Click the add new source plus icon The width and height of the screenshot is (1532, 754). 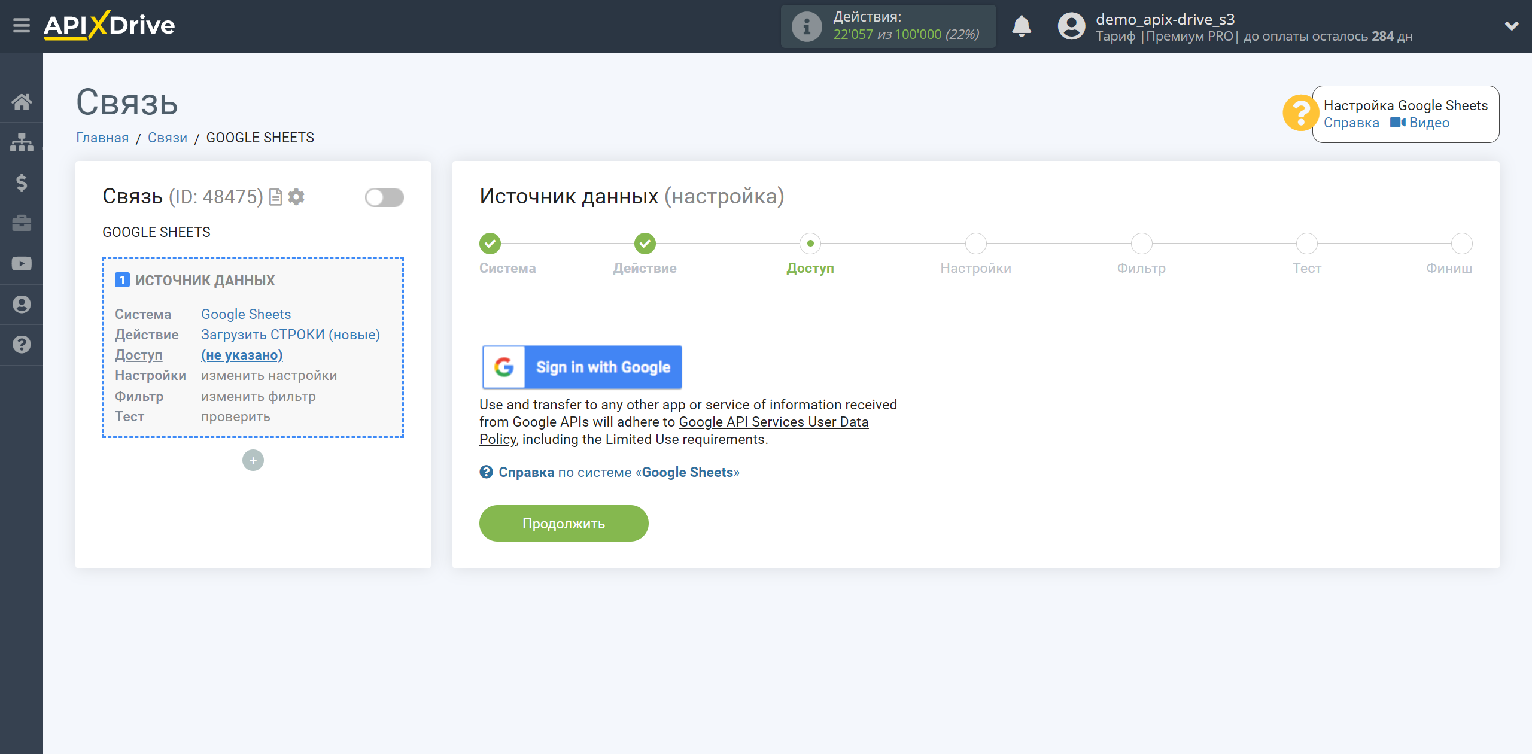(253, 460)
